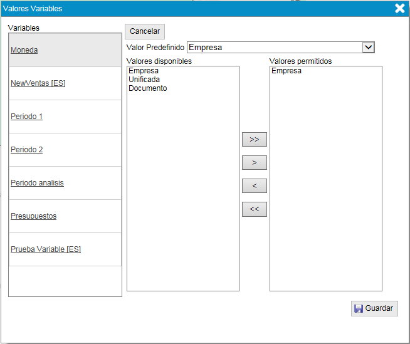
Task: Click the Cancelar button
Action: tap(145, 31)
